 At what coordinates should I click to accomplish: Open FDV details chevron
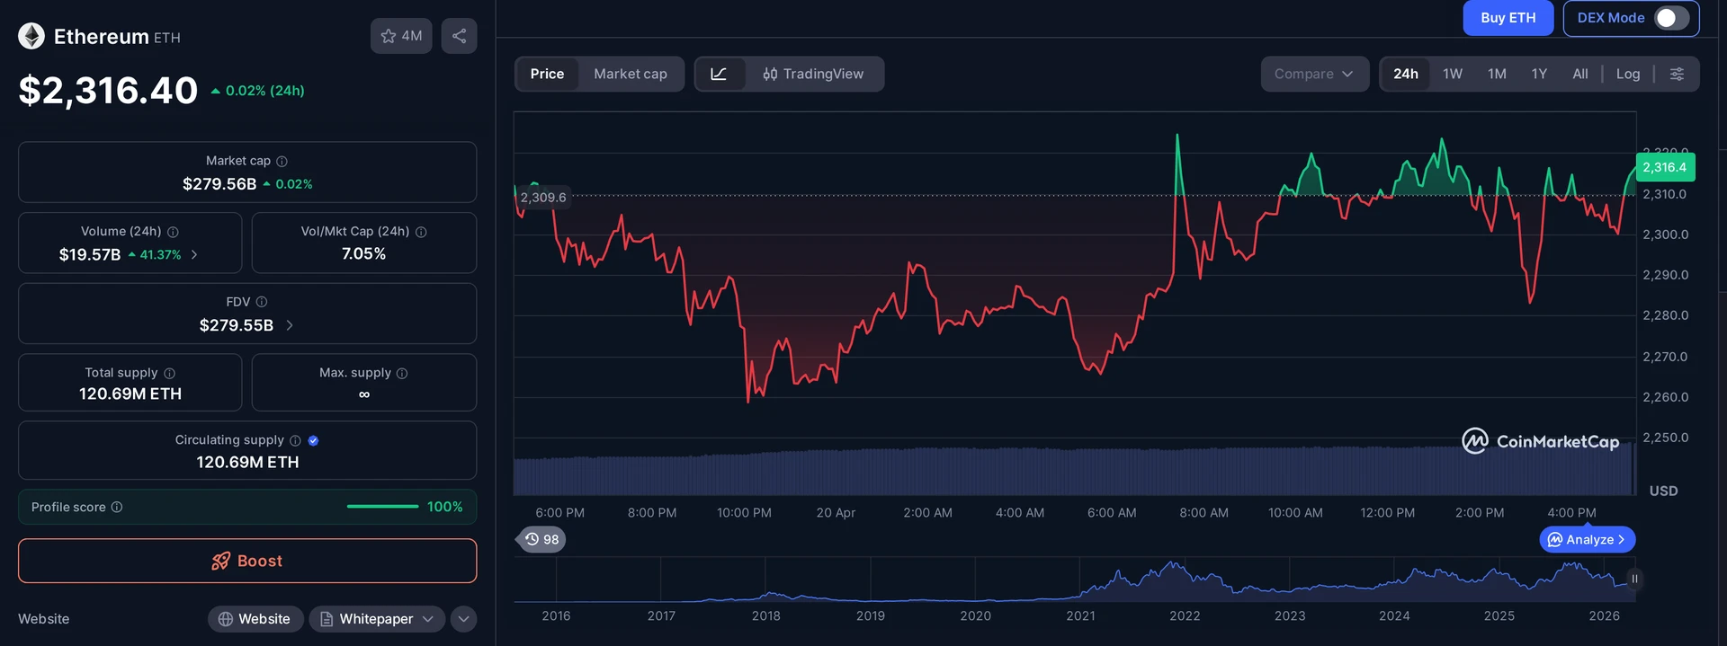click(290, 325)
